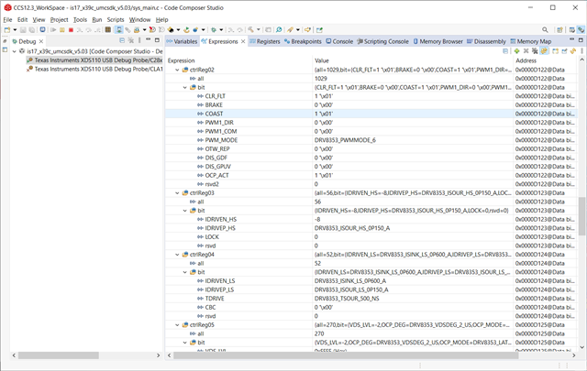The height and width of the screenshot is (371, 587).
Task: Select XDS110 USB Debug Probe/C28x entry
Action: pos(94,60)
